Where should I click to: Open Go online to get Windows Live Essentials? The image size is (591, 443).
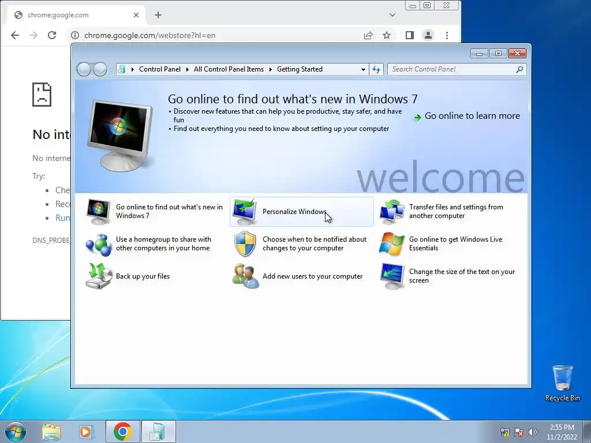(455, 244)
